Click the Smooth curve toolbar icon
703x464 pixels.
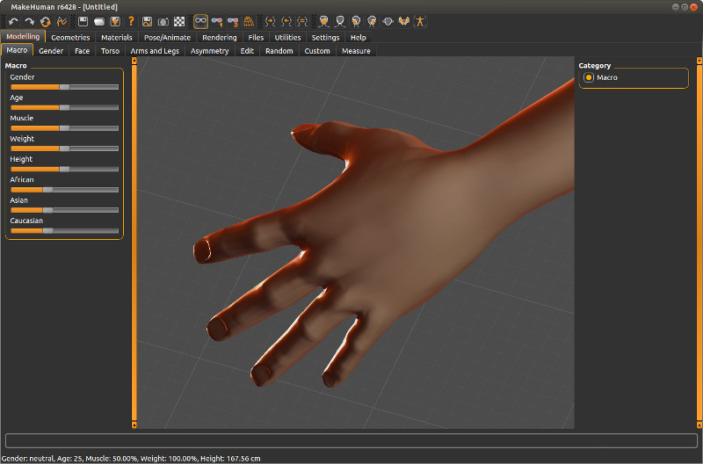(x=62, y=21)
